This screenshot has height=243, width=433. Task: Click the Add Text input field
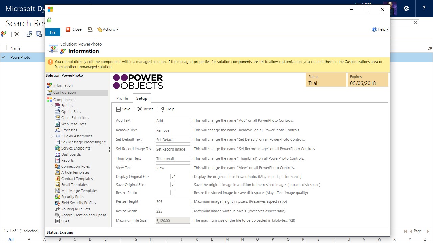pos(173,120)
